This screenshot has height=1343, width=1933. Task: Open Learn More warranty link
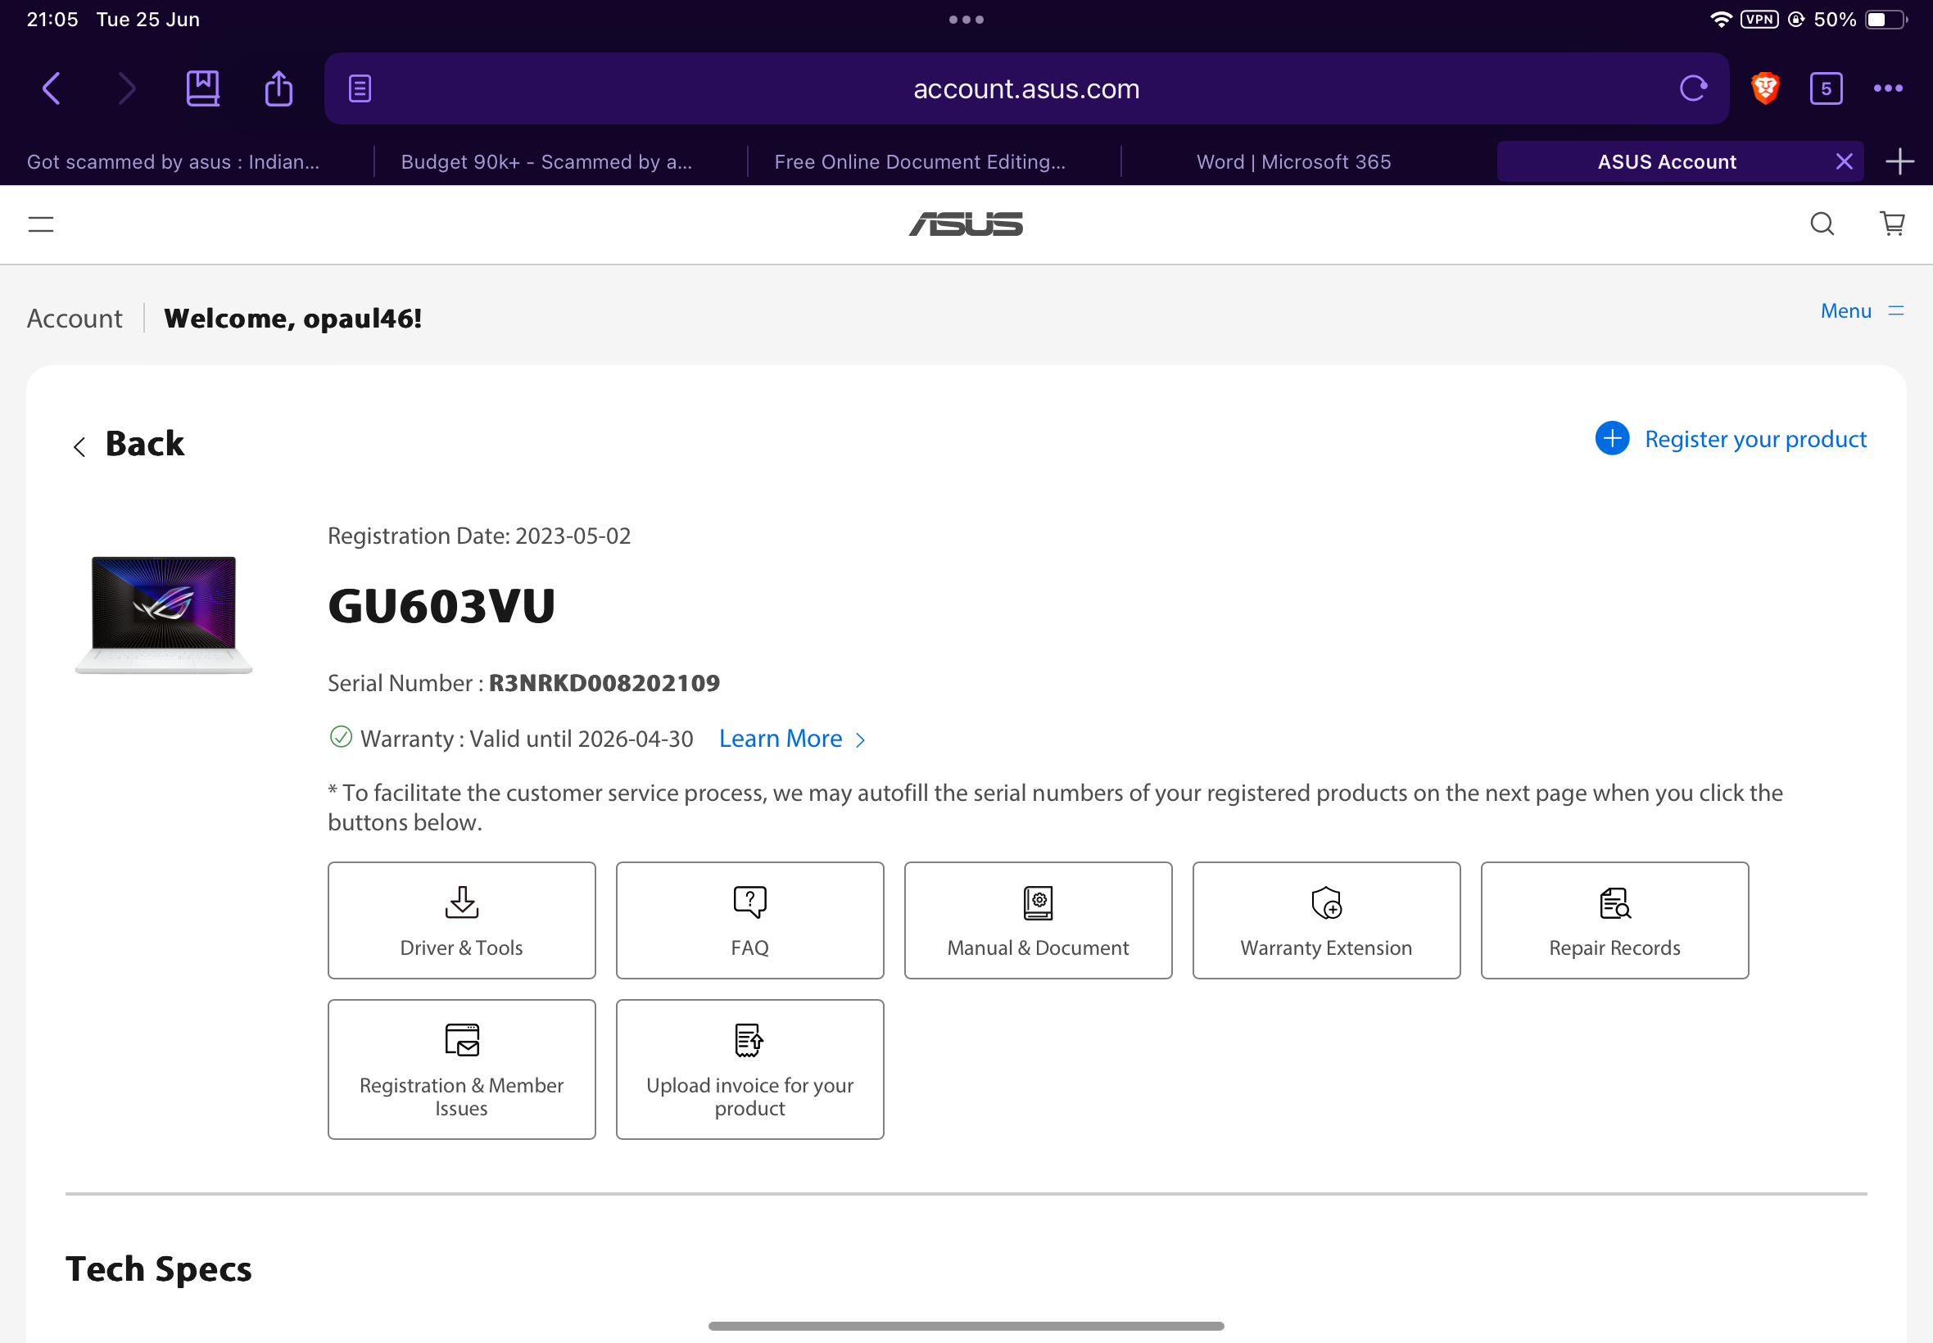pos(780,738)
